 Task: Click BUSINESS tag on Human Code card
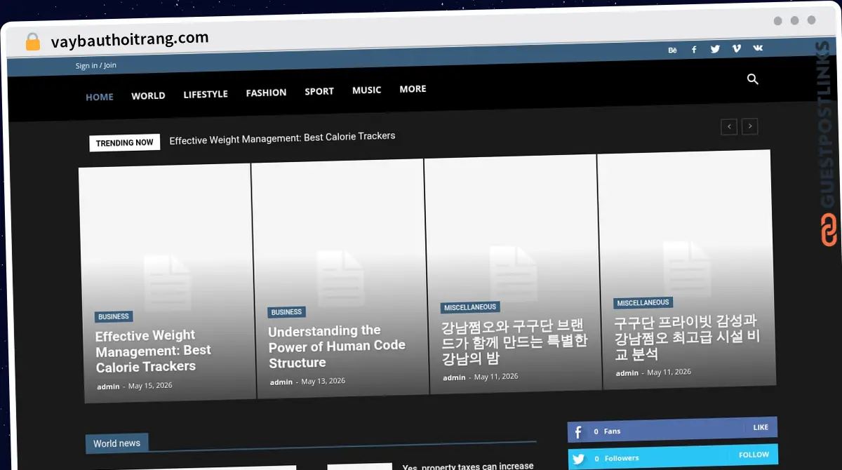[286, 312]
